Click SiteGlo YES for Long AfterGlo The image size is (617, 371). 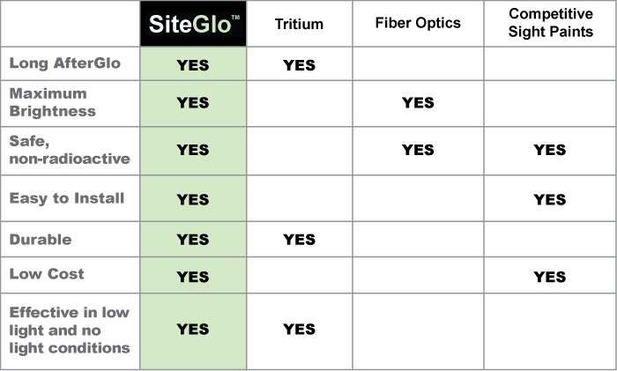pyautogui.click(x=193, y=65)
